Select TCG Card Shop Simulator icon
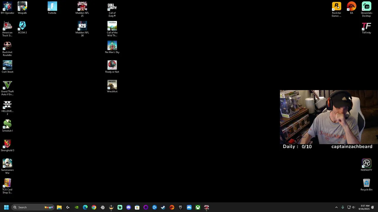The height and width of the screenshot is (212, 378). tap(7, 186)
